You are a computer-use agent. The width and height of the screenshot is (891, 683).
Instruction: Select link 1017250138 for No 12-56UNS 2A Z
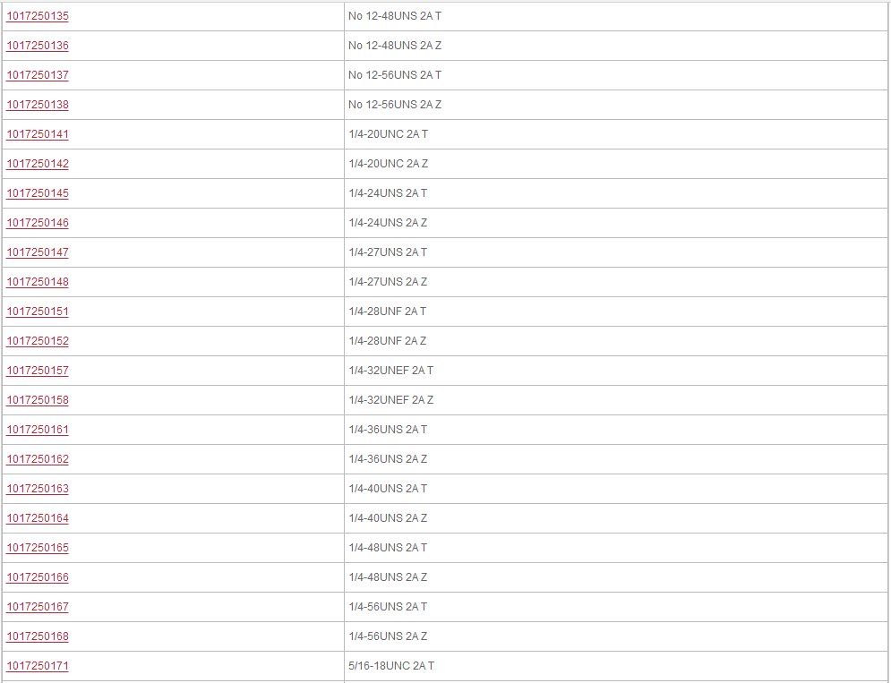pos(38,105)
